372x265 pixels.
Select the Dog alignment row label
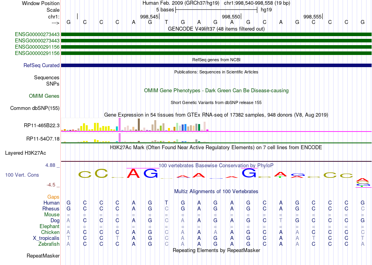tap(55, 221)
